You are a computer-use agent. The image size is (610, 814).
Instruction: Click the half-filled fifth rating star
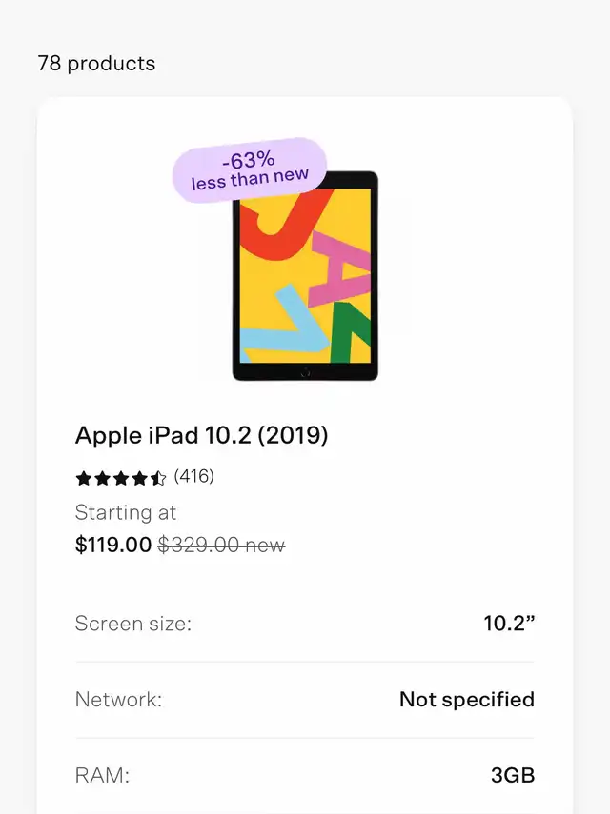(x=159, y=478)
